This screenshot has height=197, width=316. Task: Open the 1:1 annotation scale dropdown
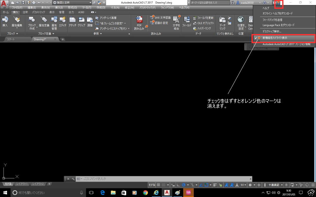click(243, 185)
